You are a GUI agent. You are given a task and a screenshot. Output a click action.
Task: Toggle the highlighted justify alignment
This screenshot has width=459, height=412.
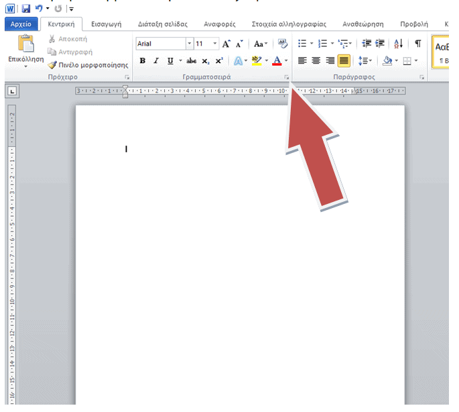click(x=344, y=60)
